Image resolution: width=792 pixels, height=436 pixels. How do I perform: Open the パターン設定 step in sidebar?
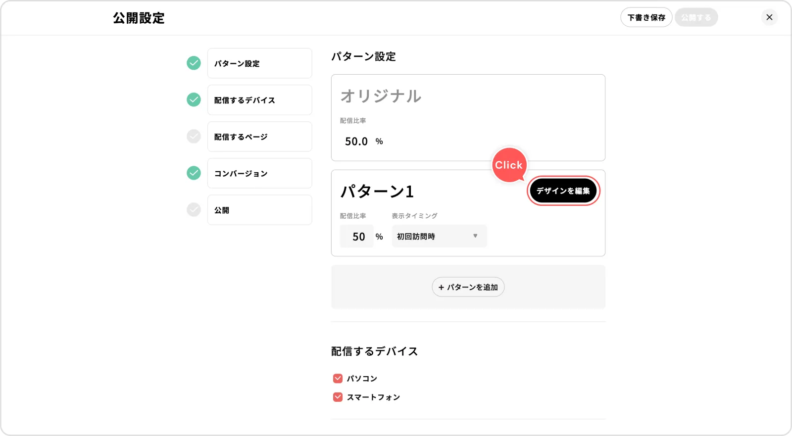click(259, 63)
